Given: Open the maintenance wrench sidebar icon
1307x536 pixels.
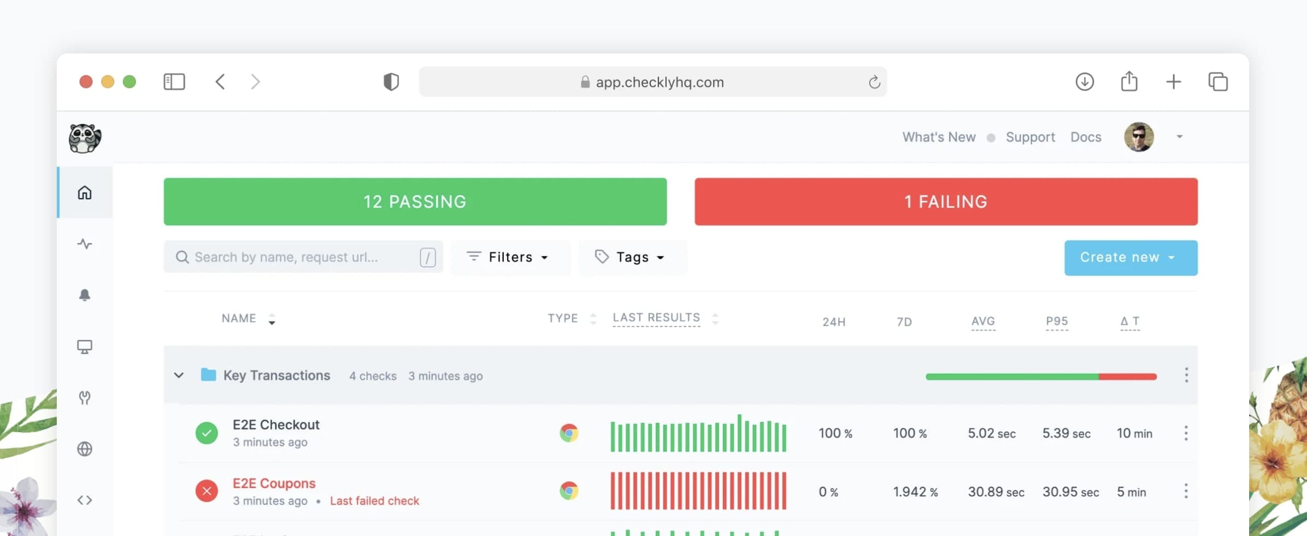Looking at the screenshot, I should pos(85,397).
